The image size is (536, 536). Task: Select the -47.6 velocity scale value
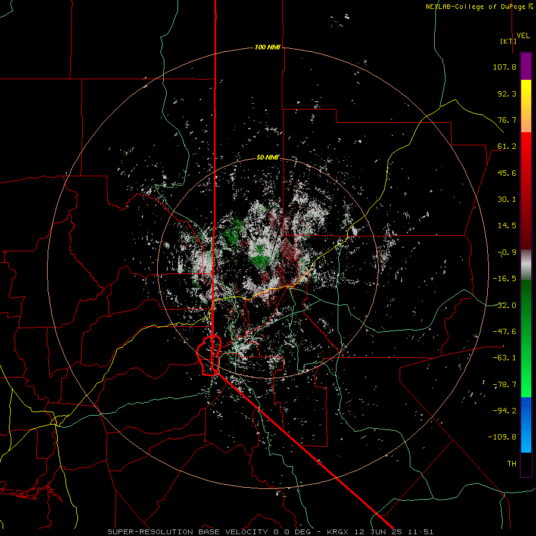pyautogui.click(x=504, y=332)
